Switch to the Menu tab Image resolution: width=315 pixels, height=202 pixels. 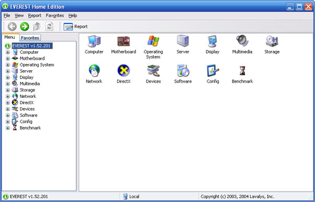click(x=9, y=37)
